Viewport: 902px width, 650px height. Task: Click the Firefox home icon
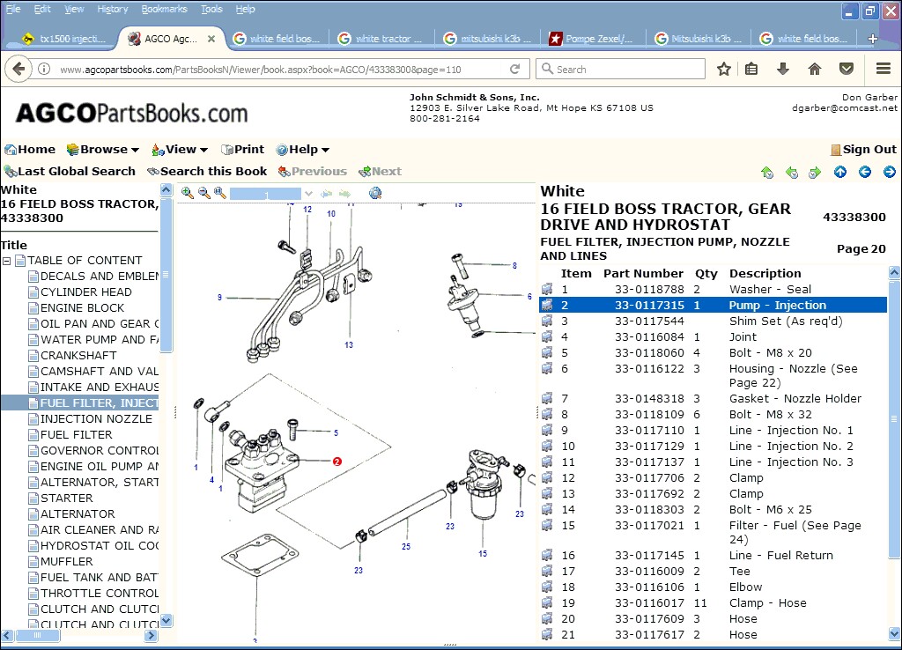coord(815,69)
